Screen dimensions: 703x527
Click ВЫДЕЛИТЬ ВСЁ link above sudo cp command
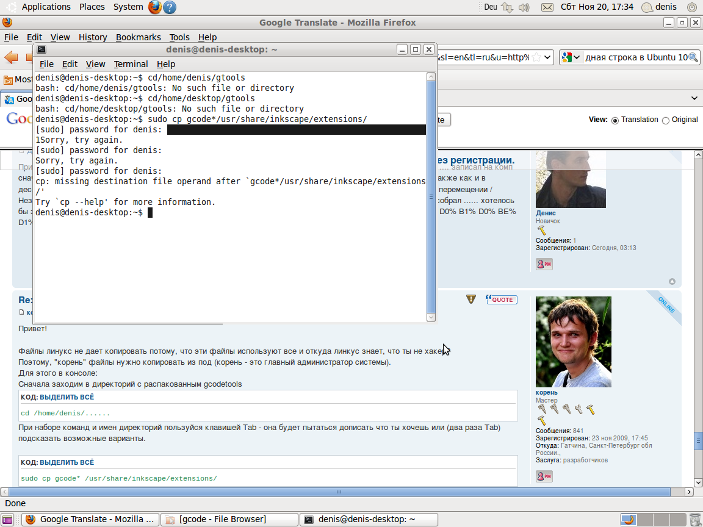click(x=67, y=462)
